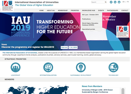131x94 pixels.
Task: Click the News from Members scrollbar
Action: click(123, 91)
